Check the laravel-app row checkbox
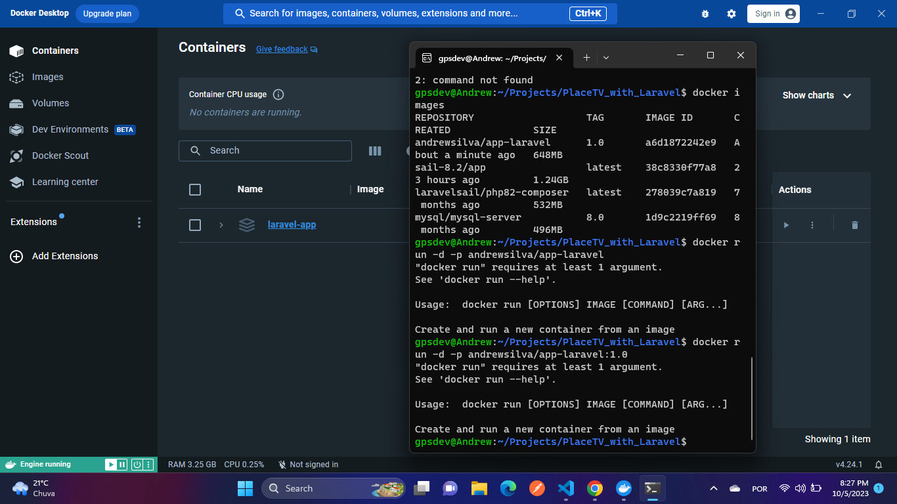The image size is (897, 504). pos(195,225)
